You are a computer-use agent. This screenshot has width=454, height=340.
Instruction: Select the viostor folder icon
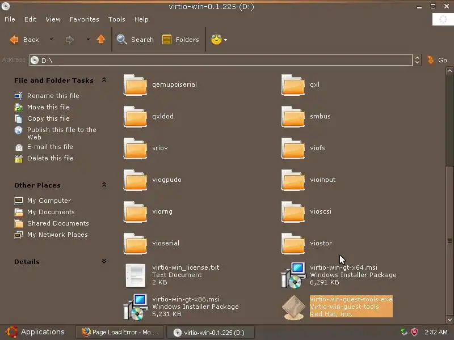click(x=293, y=244)
